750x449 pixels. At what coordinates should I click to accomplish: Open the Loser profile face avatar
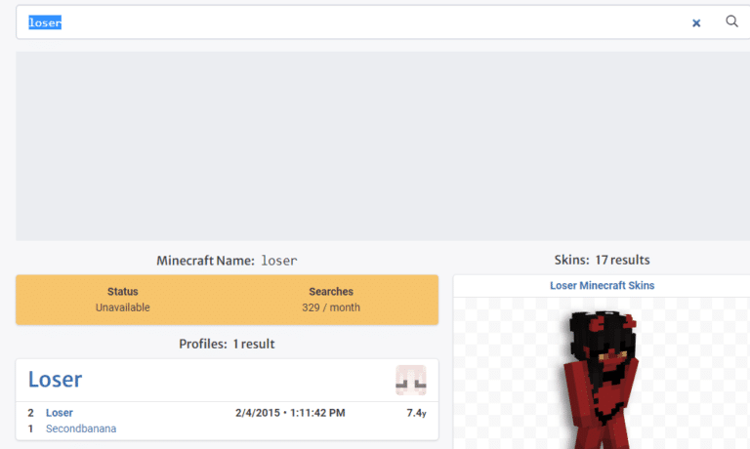[410, 380]
